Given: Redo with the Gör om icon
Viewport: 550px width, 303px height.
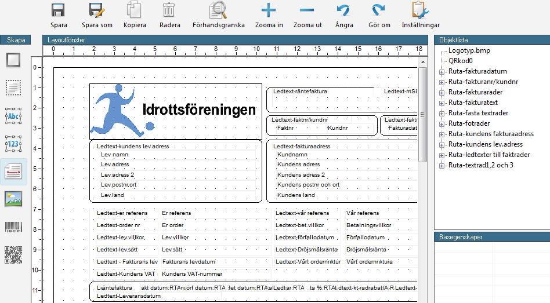Looking at the screenshot, I should click(x=379, y=10).
